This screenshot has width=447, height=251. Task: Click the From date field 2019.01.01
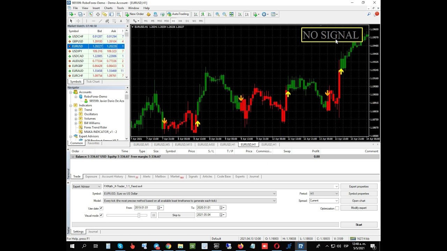click(148, 208)
